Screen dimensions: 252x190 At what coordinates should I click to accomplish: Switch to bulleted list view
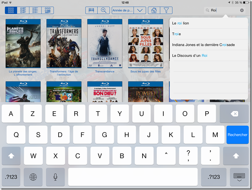35,10
